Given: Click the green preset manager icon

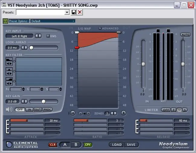Looking at the screenshot, I should tap(5, 21).
